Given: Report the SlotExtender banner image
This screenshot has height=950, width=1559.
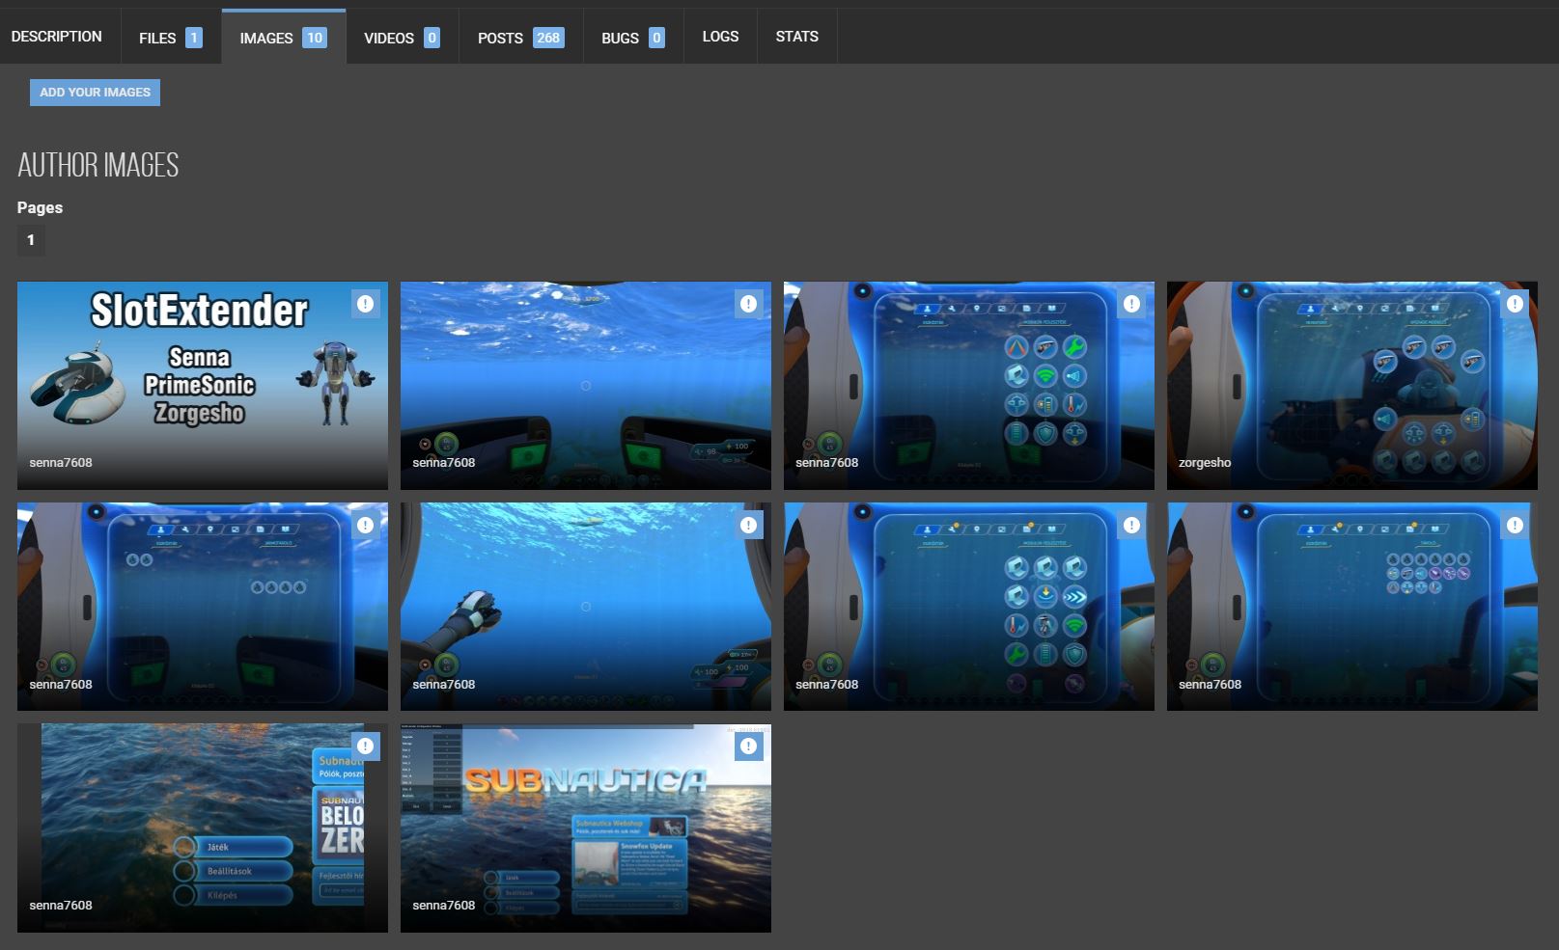Looking at the screenshot, I should [365, 304].
